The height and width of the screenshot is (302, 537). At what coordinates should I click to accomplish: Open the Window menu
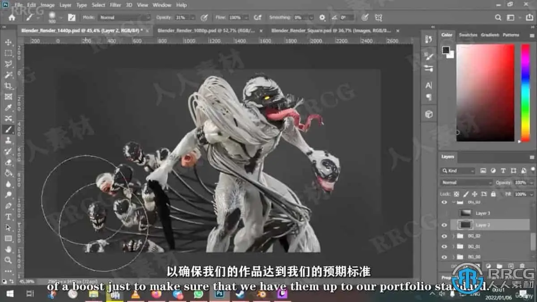(x=162, y=5)
